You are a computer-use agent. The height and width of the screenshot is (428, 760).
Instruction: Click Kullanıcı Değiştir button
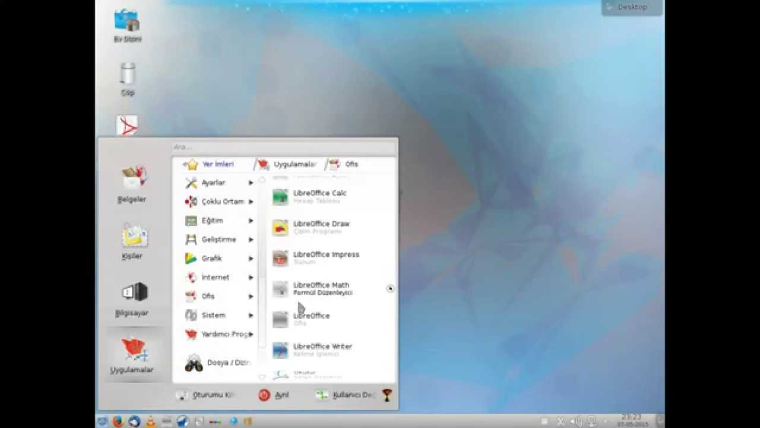pos(347,395)
